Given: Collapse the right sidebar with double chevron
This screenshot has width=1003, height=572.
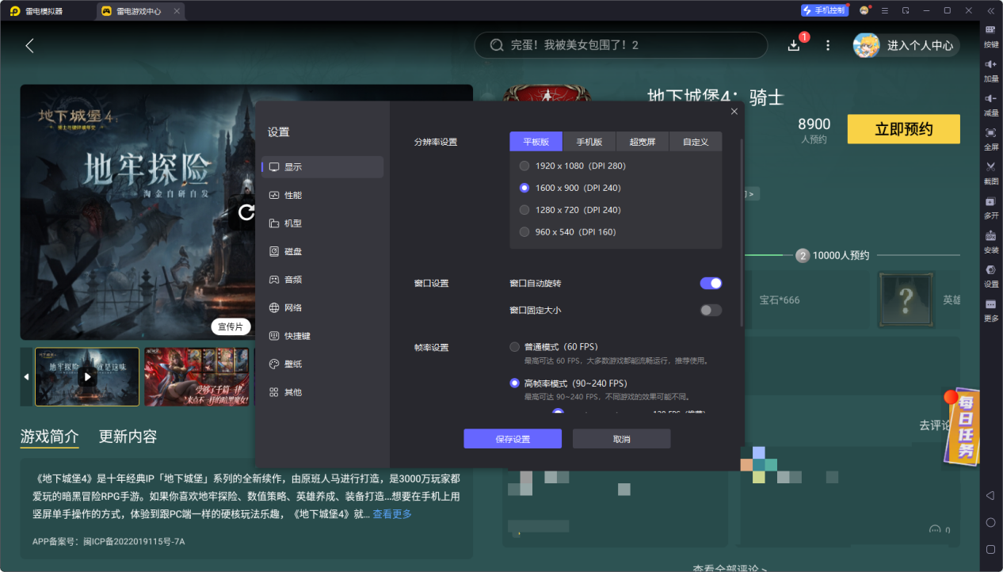Looking at the screenshot, I should (x=990, y=10).
